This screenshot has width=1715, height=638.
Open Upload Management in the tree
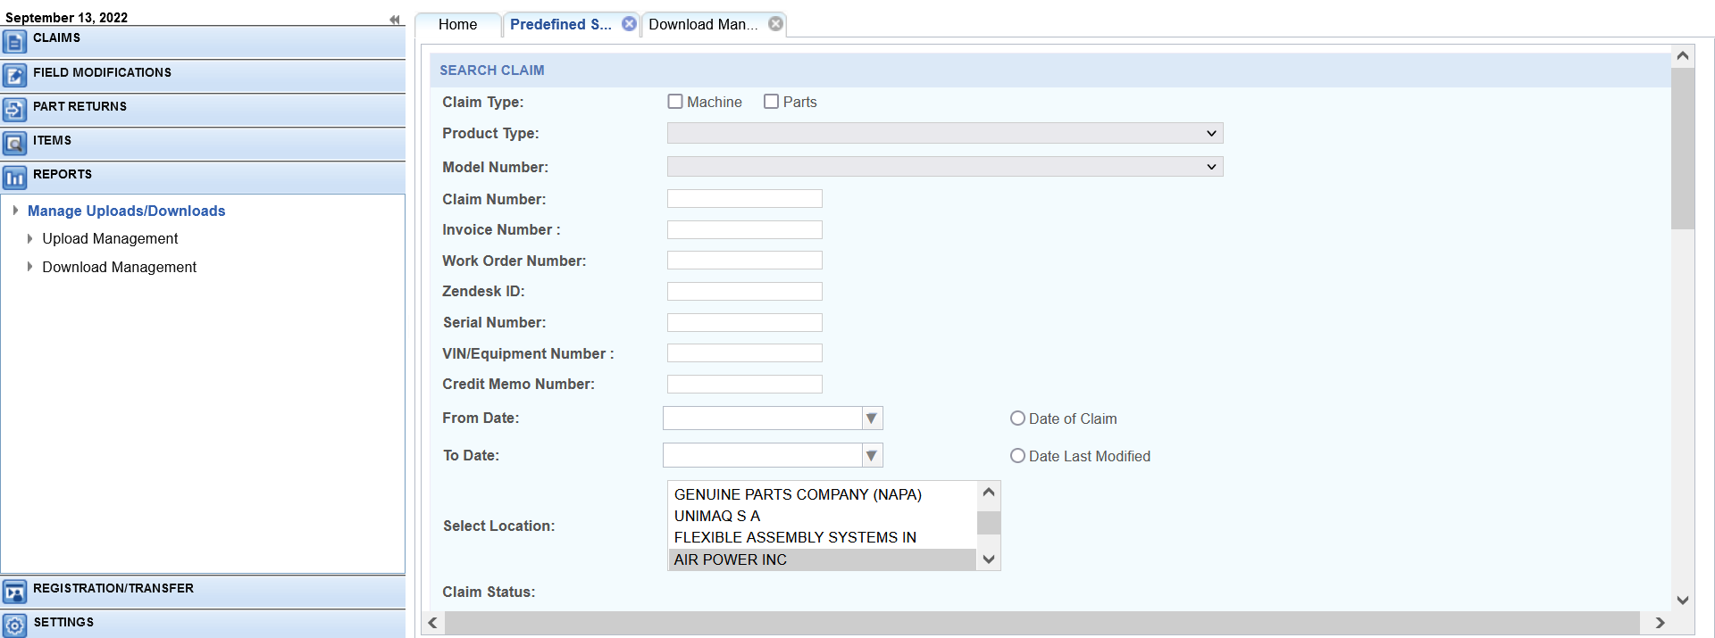(x=110, y=239)
